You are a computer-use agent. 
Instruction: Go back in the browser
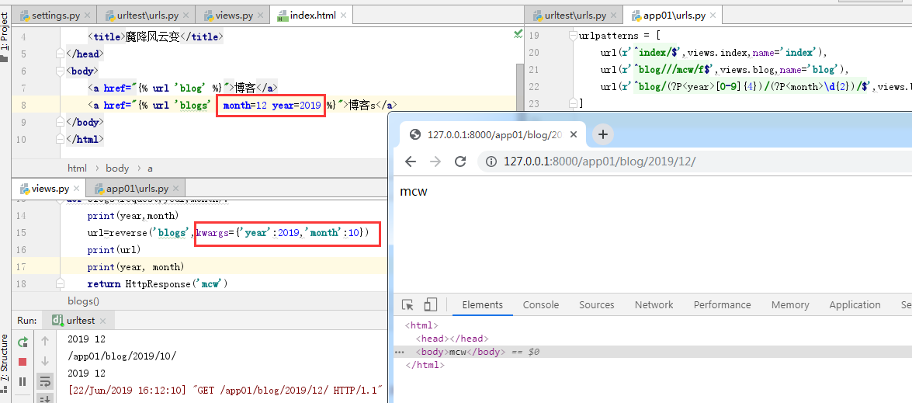point(411,162)
